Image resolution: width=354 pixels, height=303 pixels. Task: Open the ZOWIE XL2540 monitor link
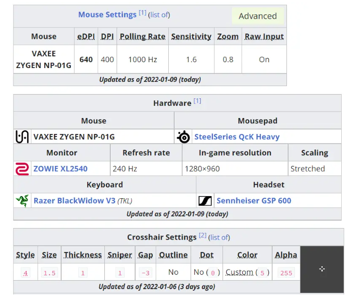click(x=60, y=169)
